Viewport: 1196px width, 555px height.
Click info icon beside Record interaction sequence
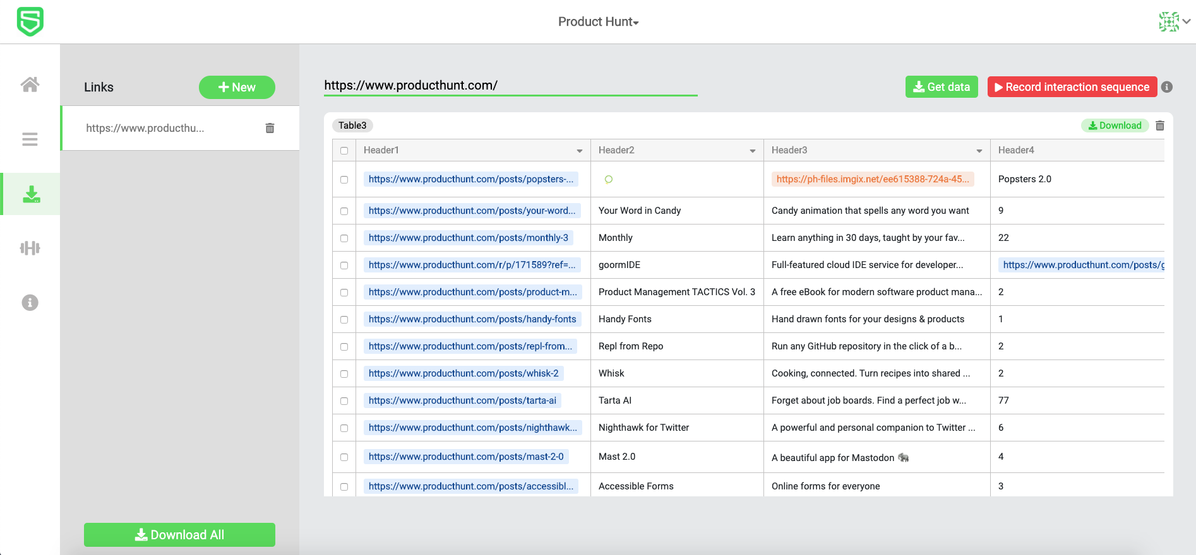(1167, 87)
